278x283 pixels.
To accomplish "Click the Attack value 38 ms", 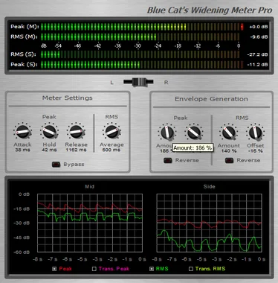I will pos(22,150).
